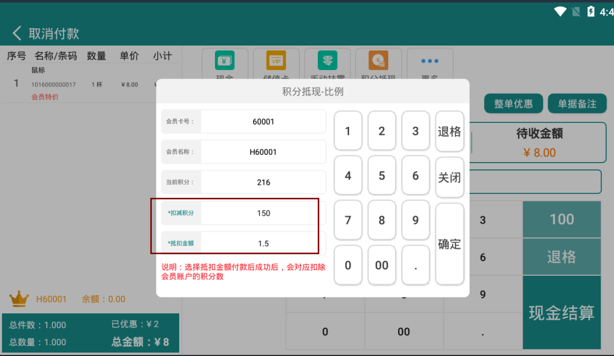Open 单据备注 order remarks
Viewport: 614px width, 356px height.
[x=577, y=104]
